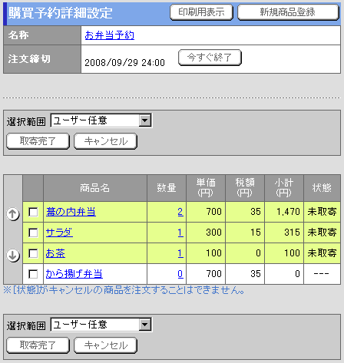Open the お弁当予約 link

point(110,35)
